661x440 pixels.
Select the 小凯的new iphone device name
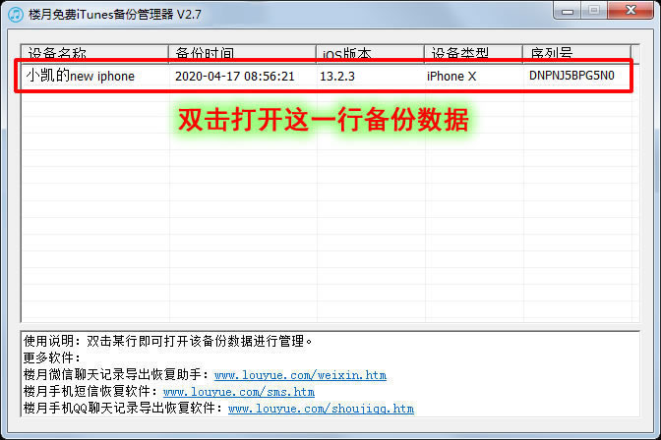(x=80, y=76)
